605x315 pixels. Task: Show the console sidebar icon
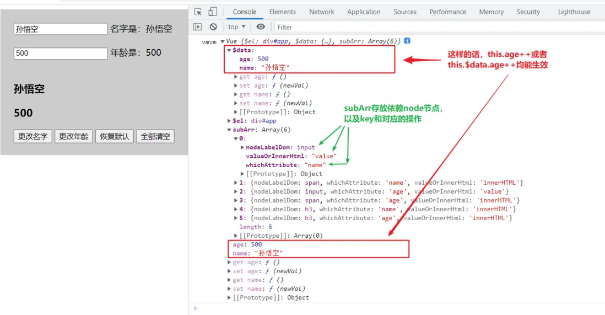198,26
